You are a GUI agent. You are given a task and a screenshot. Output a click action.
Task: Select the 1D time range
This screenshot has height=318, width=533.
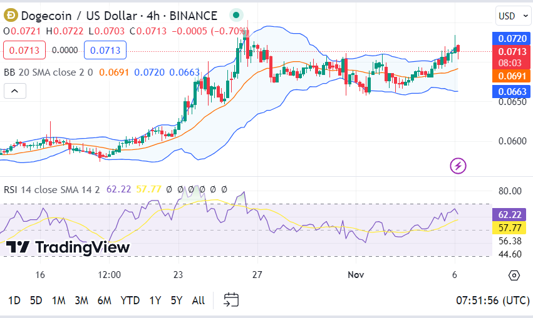(x=14, y=301)
